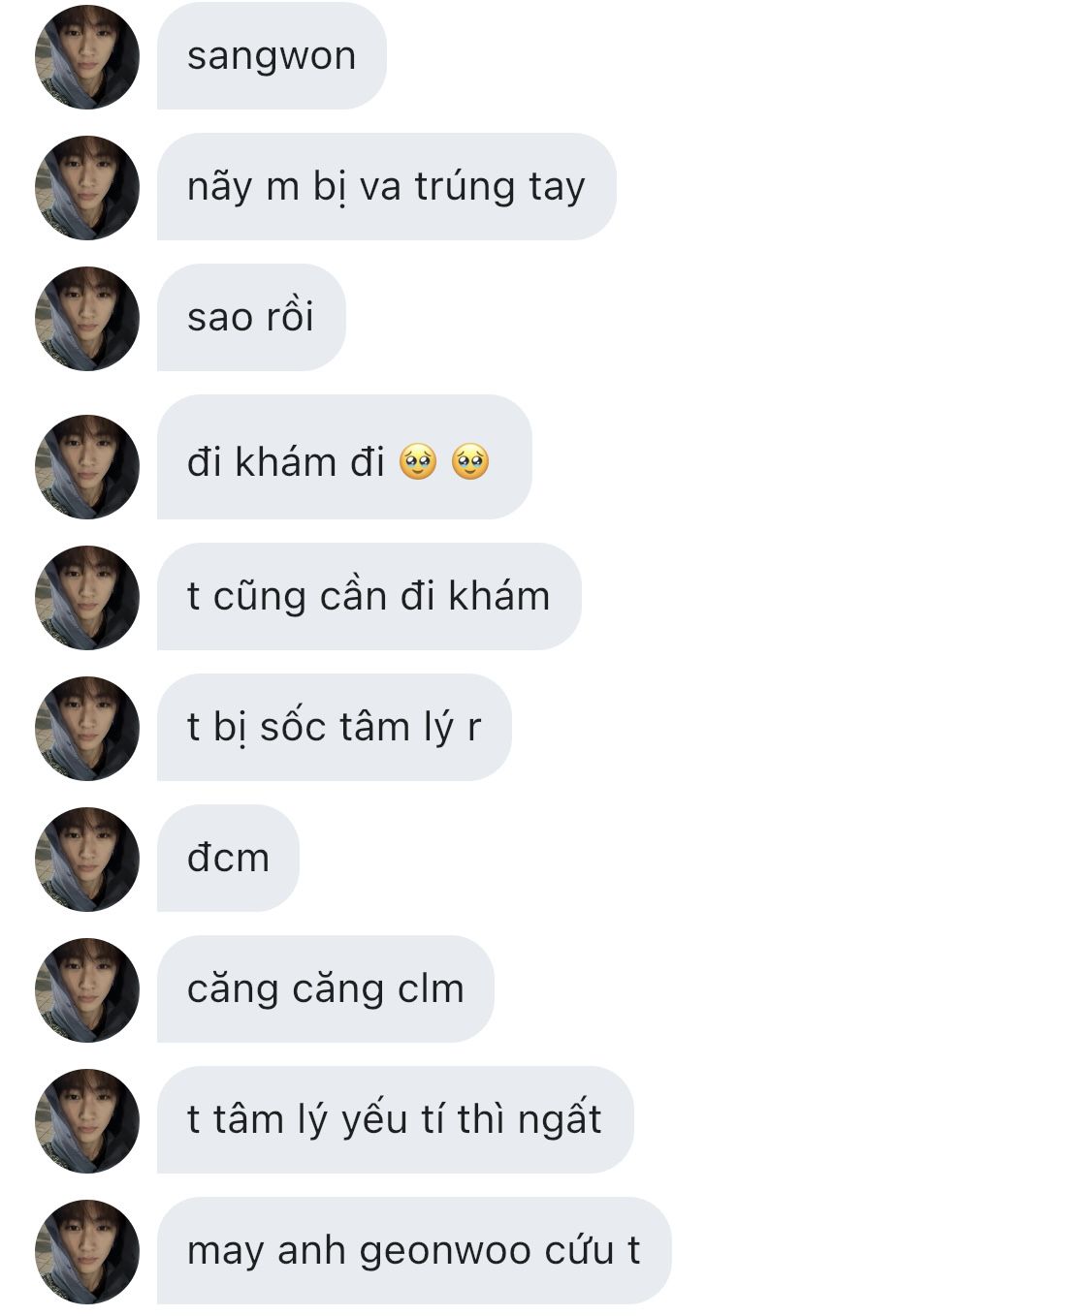Image resolution: width=1091 pixels, height=1316 pixels.
Task: Click avatar beside the 'đcm' message
Action: click(x=87, y=859)
